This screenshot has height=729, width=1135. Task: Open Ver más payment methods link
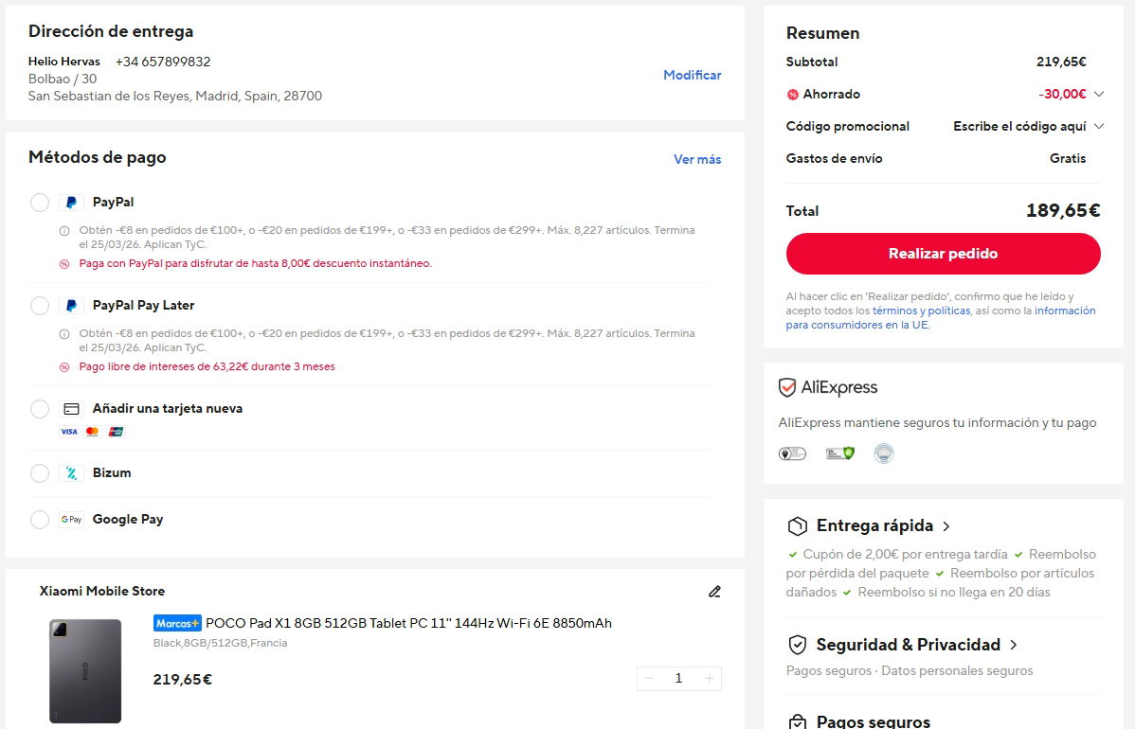[x=696, y=159]
